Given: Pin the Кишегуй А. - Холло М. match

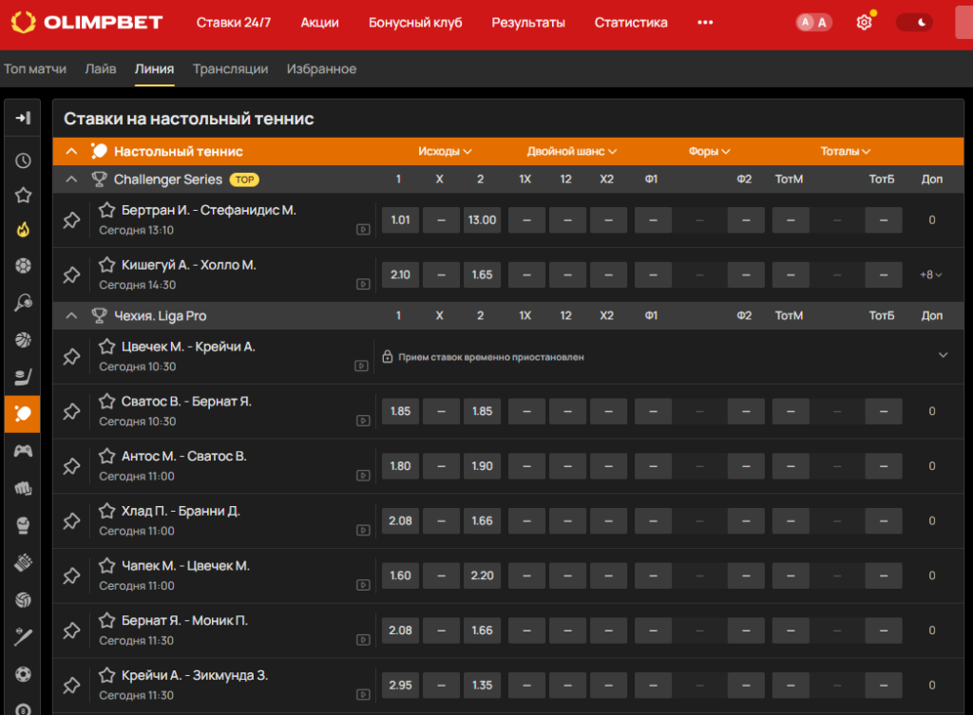Looking at the screenshot, I should [71, 274].
